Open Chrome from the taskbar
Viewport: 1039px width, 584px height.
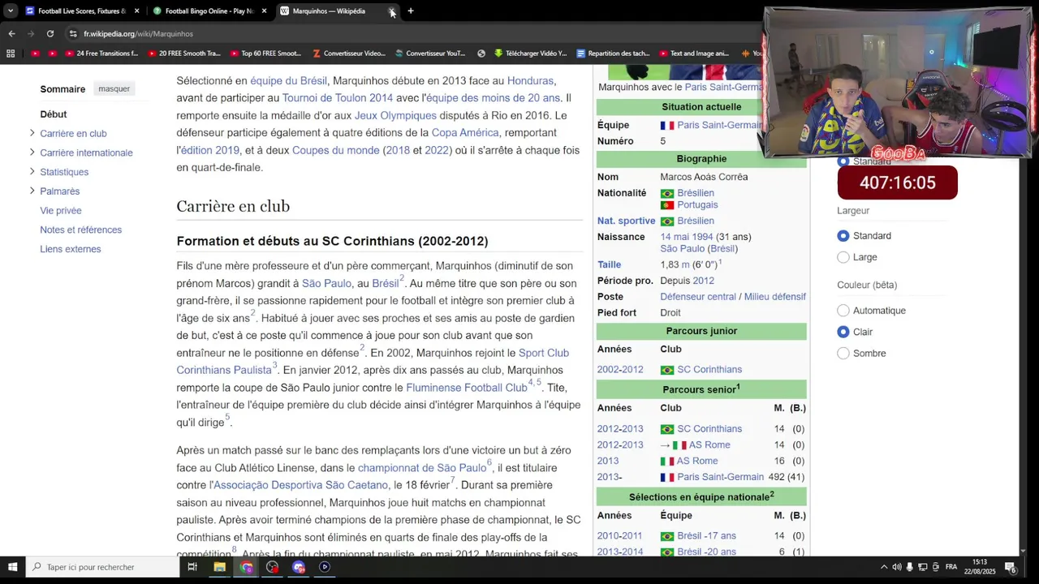click(246, 567)
